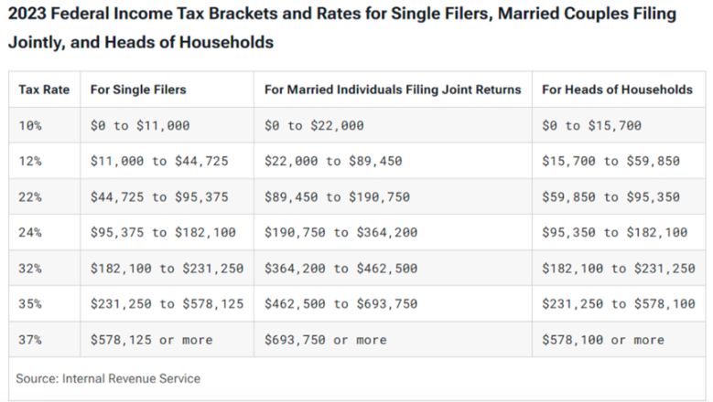Select the 32% tax rate cell
Viewport: 713px width, 402px height.
point(30,269)
